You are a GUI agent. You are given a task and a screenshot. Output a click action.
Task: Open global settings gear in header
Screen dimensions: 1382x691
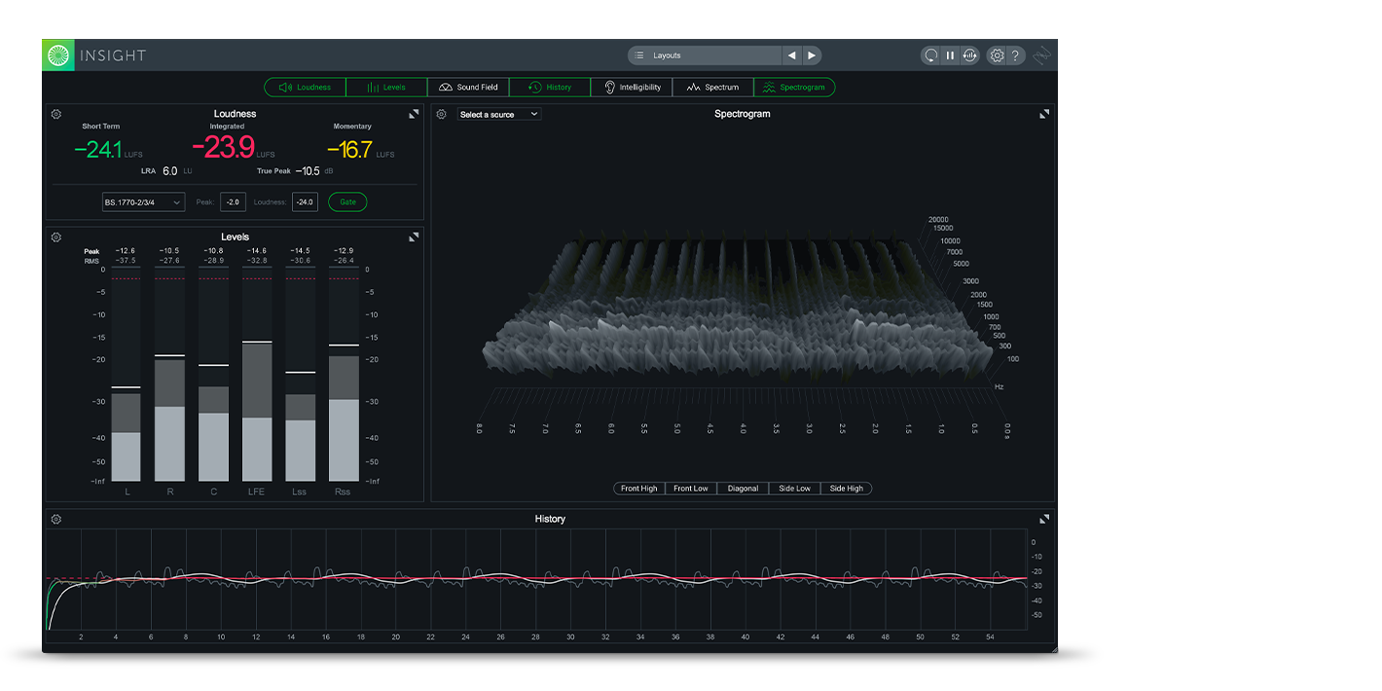(997, 55)
